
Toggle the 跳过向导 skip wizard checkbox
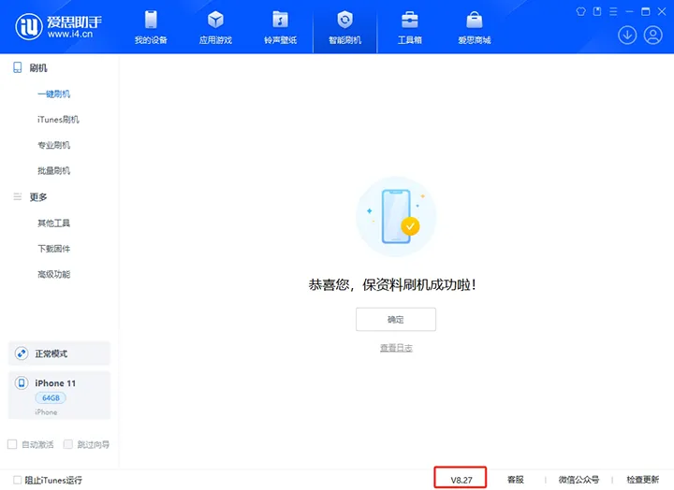click(x=69, y=444)
